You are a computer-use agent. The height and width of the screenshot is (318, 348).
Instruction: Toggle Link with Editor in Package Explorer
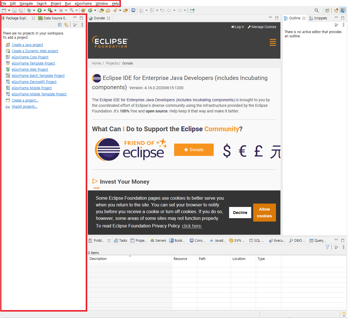click(66, 25)
